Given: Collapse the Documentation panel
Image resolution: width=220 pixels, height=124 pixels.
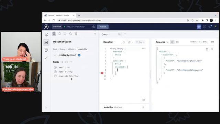Looking at the screenshot, I should (95, 34).
